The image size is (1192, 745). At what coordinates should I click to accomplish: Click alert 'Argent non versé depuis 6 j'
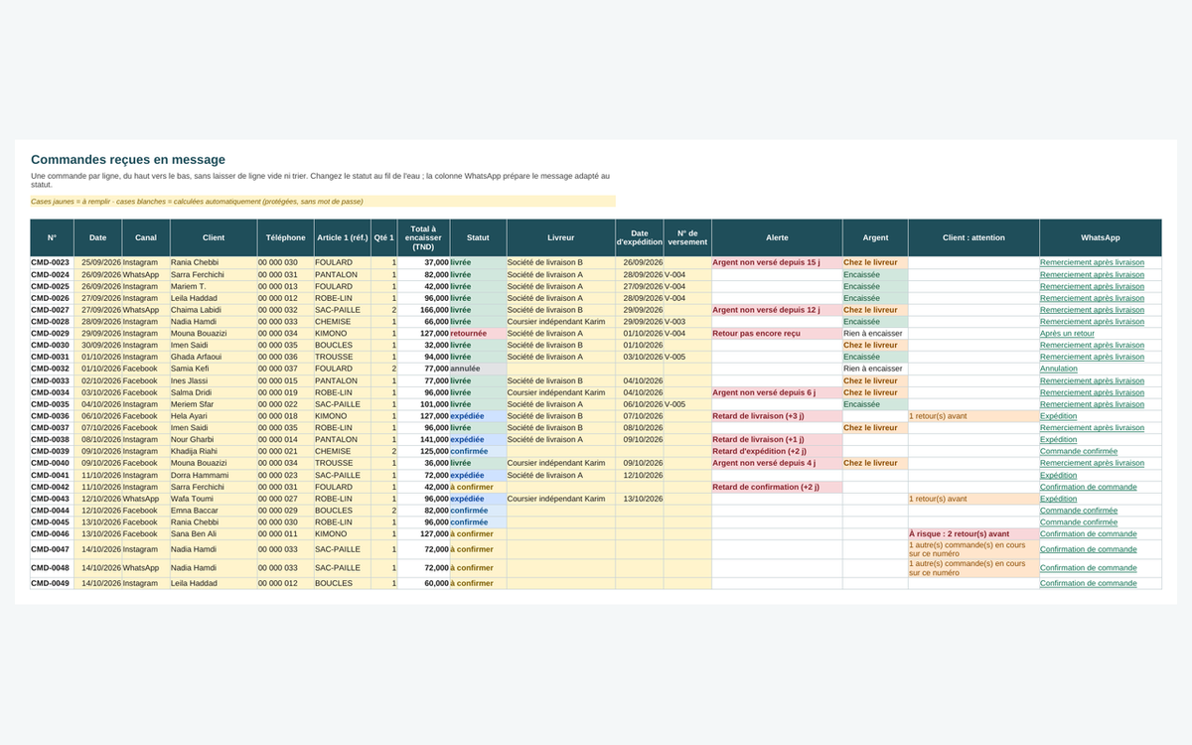coord(777,392)
